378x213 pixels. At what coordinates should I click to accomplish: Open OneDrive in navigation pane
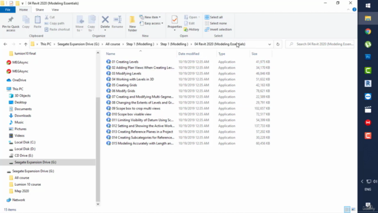(19, 80)
